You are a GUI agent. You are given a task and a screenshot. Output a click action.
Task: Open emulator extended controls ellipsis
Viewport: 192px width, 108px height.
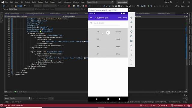pyautogui.click(x=131, y=64)
